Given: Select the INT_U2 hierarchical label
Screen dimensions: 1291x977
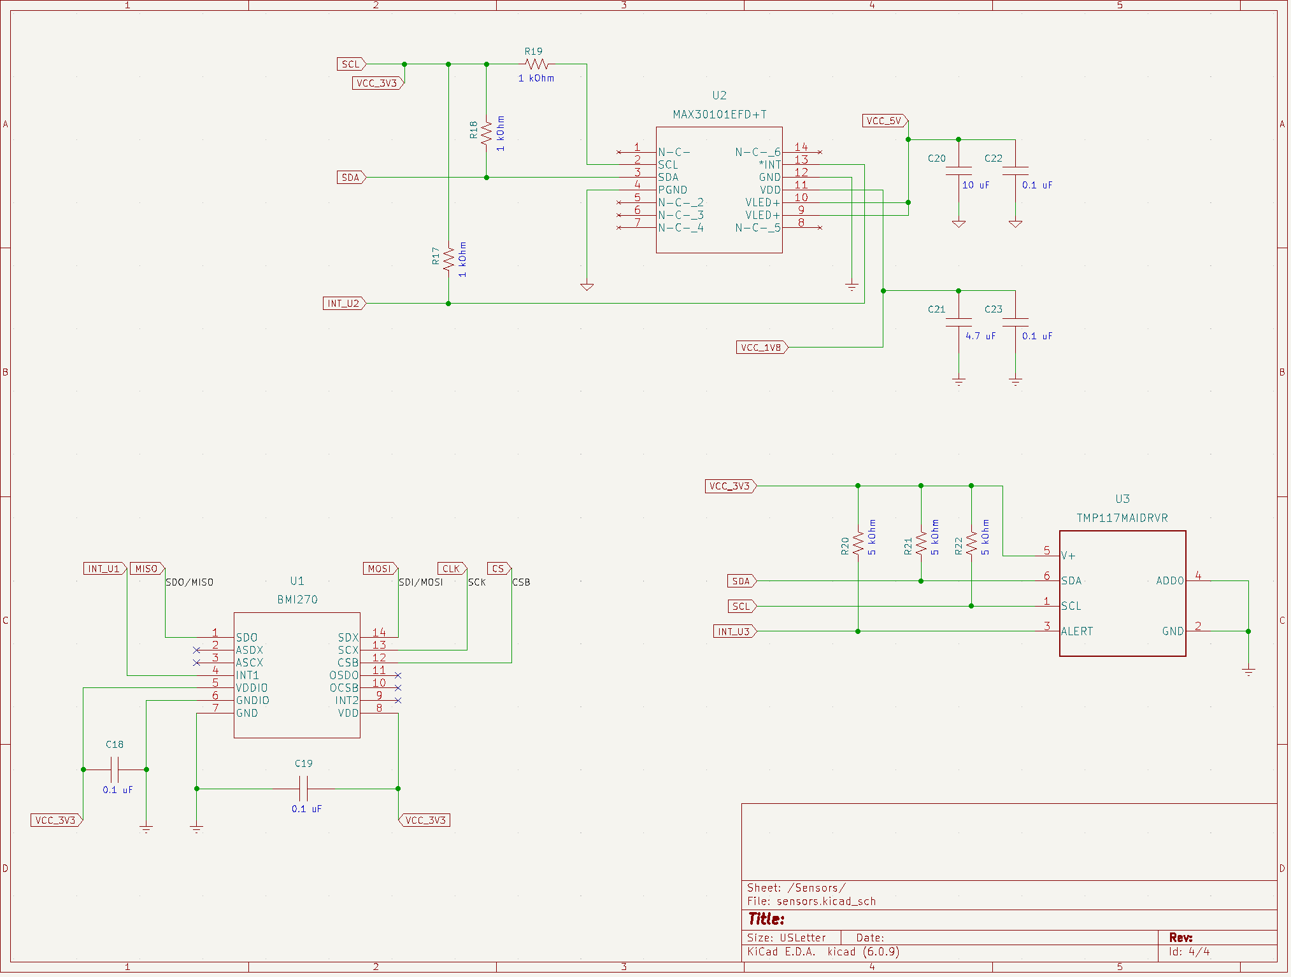Looking at the screenshot, I should 344,303.
